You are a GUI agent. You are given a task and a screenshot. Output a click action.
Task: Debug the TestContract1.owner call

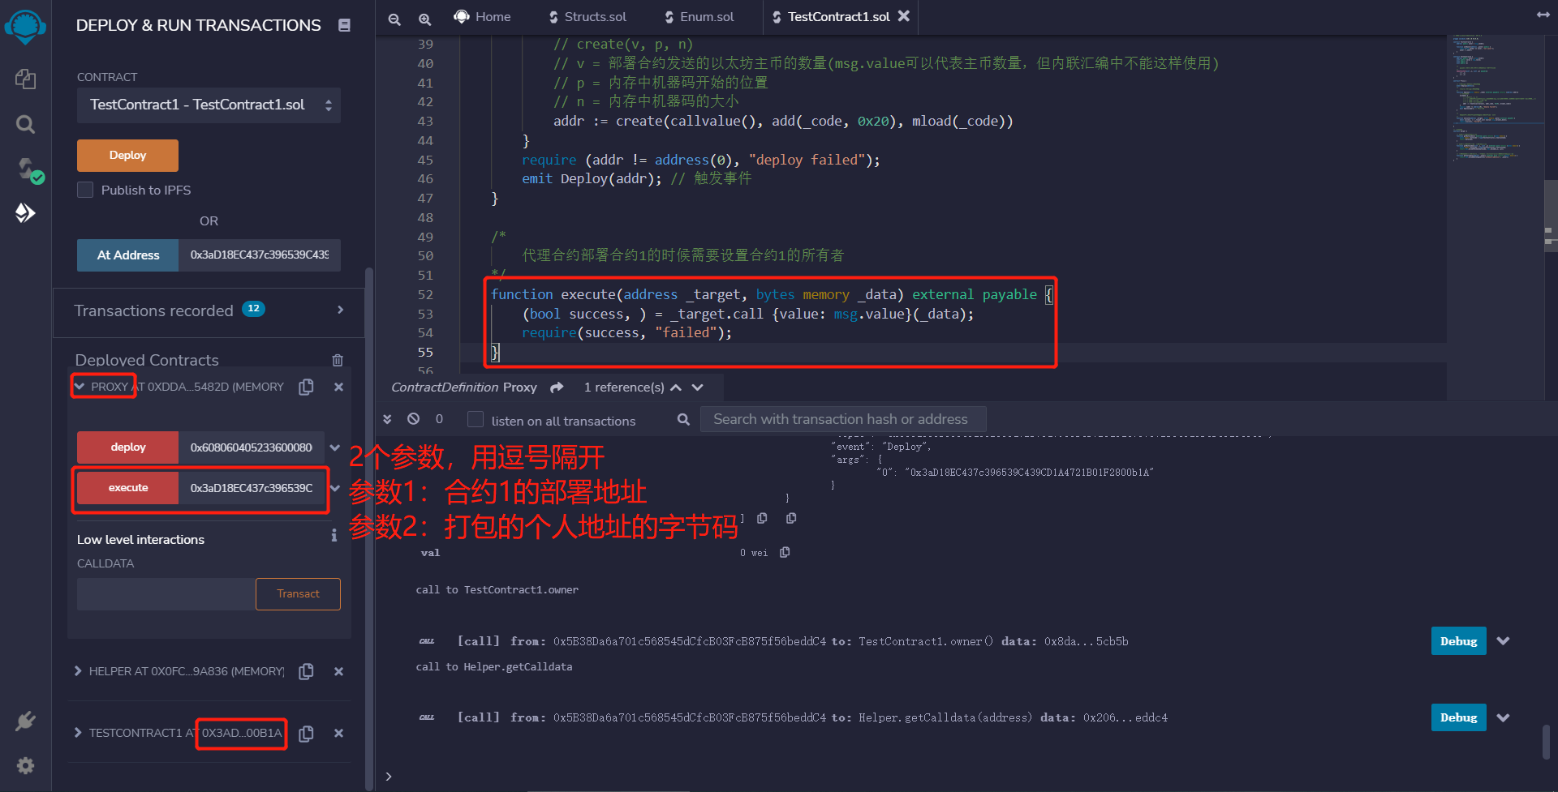coord(1458,640)
